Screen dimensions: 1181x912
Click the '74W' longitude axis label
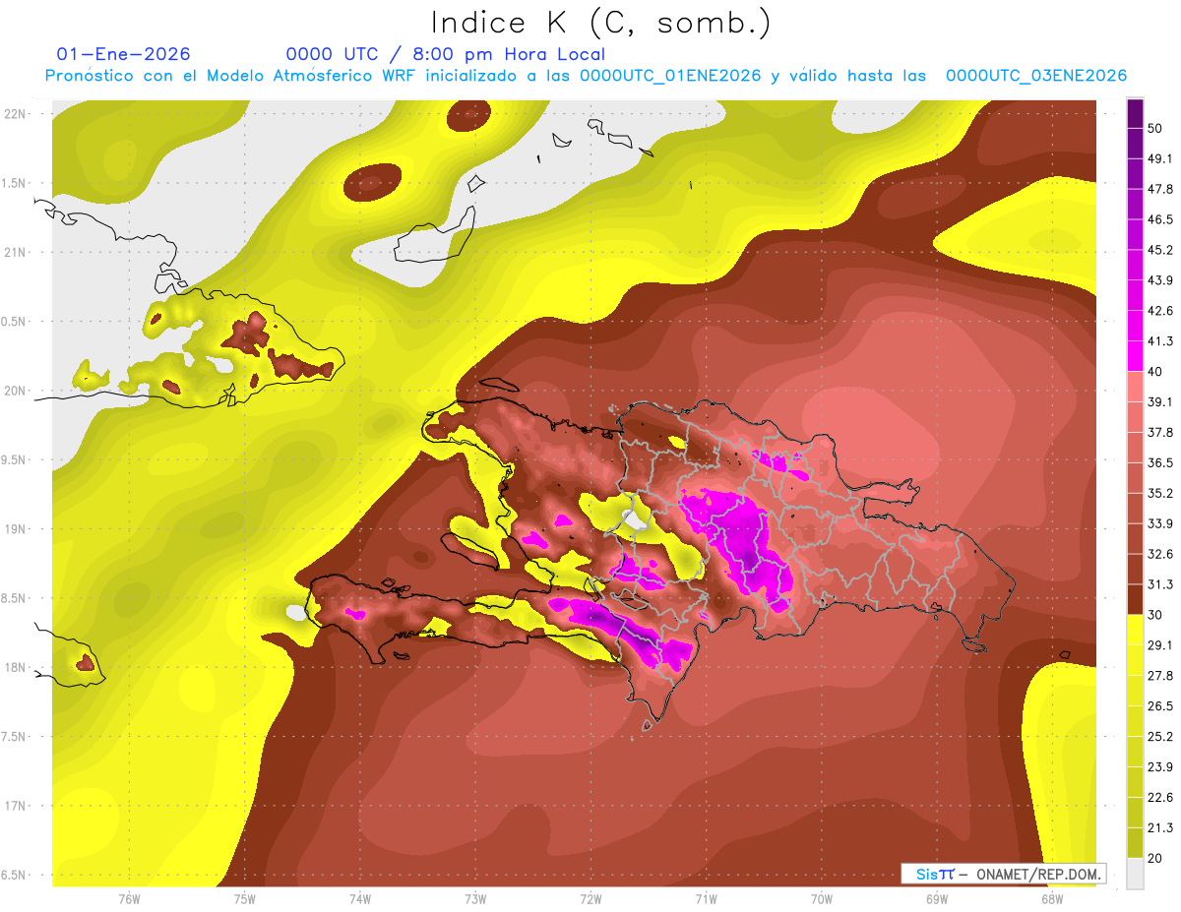(360, 899)
